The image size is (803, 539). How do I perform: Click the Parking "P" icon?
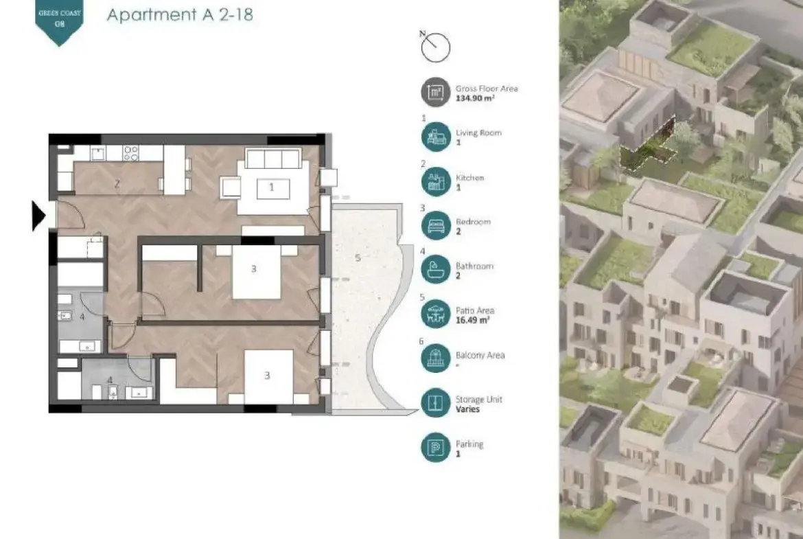tap(436, 448)
